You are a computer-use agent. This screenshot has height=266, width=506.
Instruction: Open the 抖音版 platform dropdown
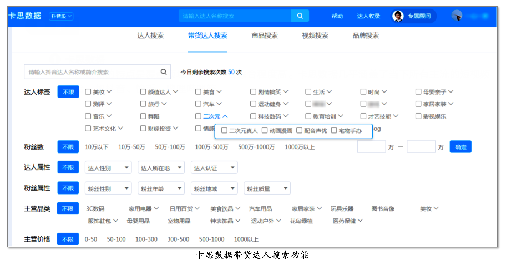61,16
